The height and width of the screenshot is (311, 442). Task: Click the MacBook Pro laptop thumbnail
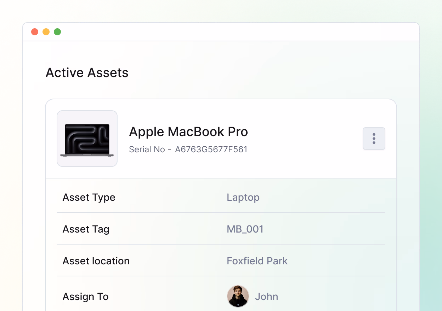87,139
